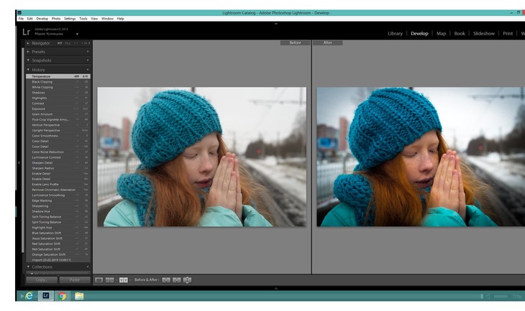Viewport: 525px width, 311px height.
Task: Switch to the Slideshow module
Action: coord(484,34)
